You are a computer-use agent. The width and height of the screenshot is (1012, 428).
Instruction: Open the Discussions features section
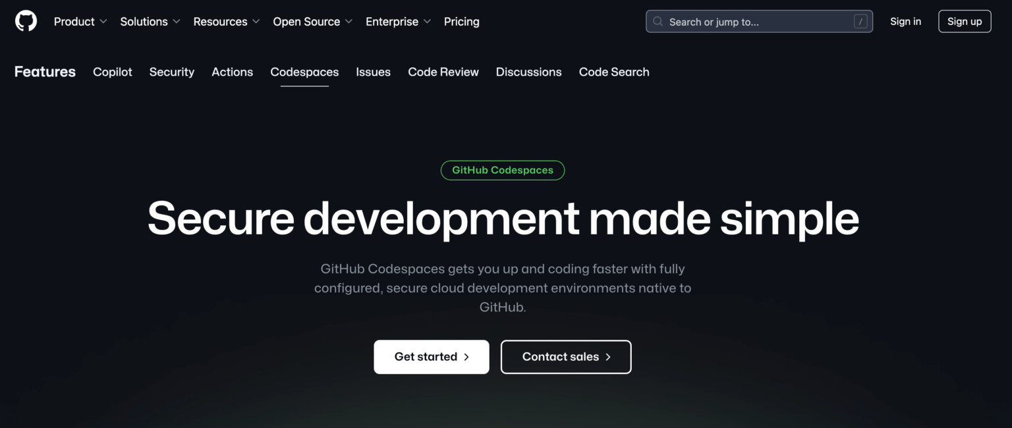coord(528,72)
